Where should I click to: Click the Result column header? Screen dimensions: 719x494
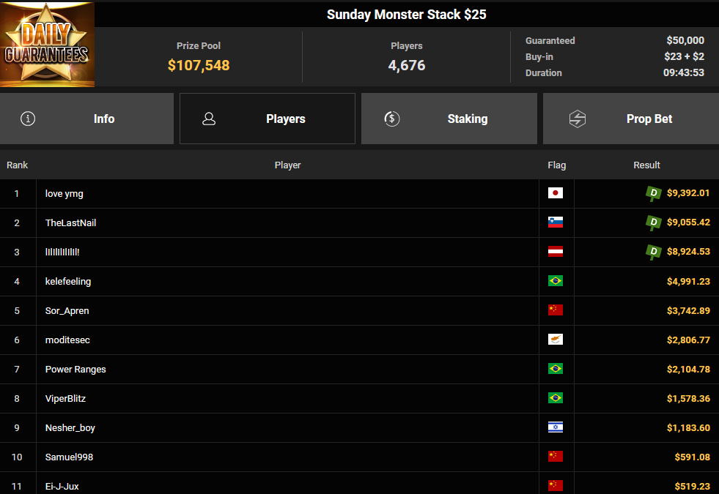tap(646, 165)
